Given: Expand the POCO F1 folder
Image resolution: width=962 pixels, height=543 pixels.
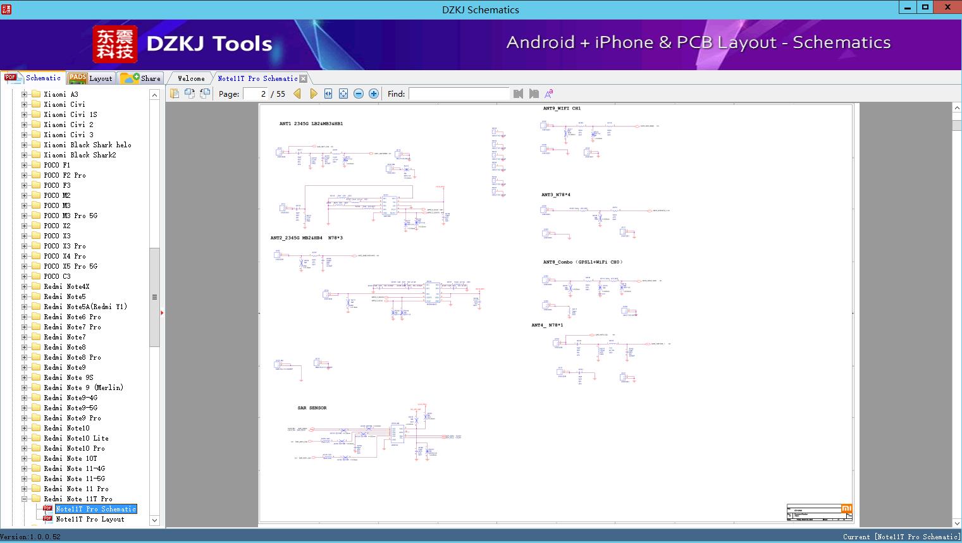Looking at the screenshot, I should [x=24, y=165].
